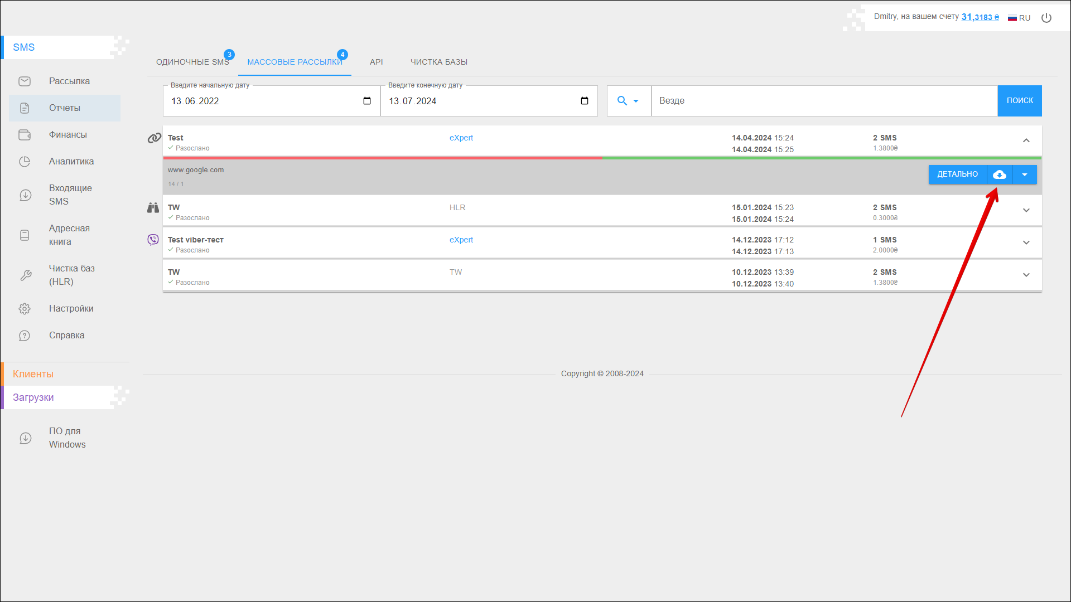Expand the Test viber-тест campaign row
The image size is (1071, 602).
1026,242
